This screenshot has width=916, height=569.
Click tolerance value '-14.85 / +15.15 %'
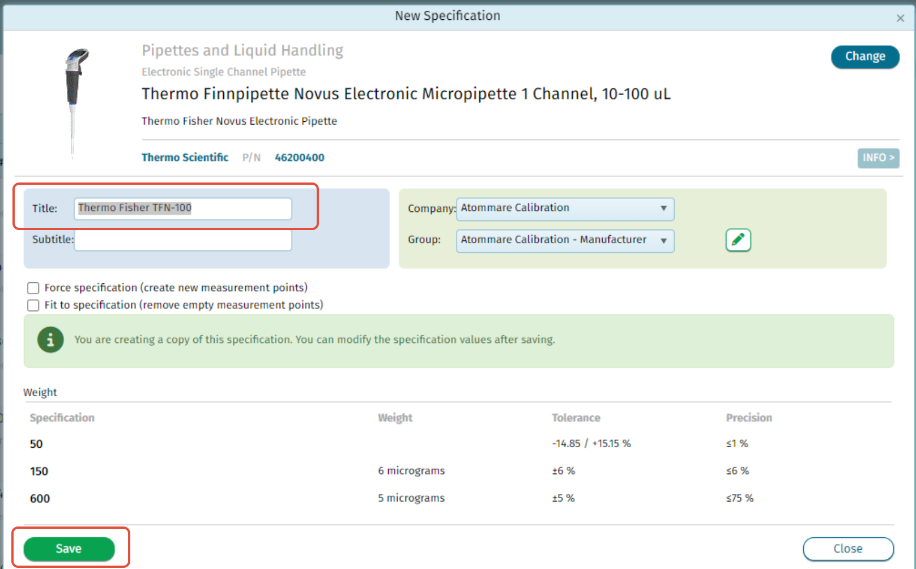click(x=591, y=443)
